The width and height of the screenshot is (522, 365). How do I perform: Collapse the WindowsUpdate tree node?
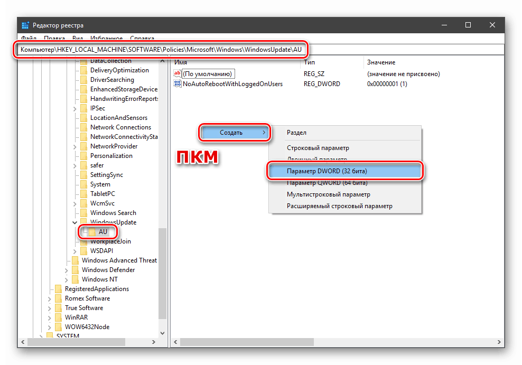coord(75,222)
